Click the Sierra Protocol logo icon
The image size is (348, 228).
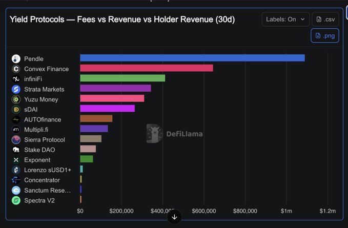[16, 140]
